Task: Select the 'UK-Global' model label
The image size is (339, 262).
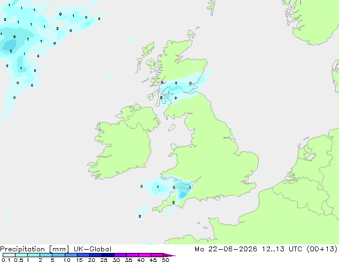Action: click(93, 249)
